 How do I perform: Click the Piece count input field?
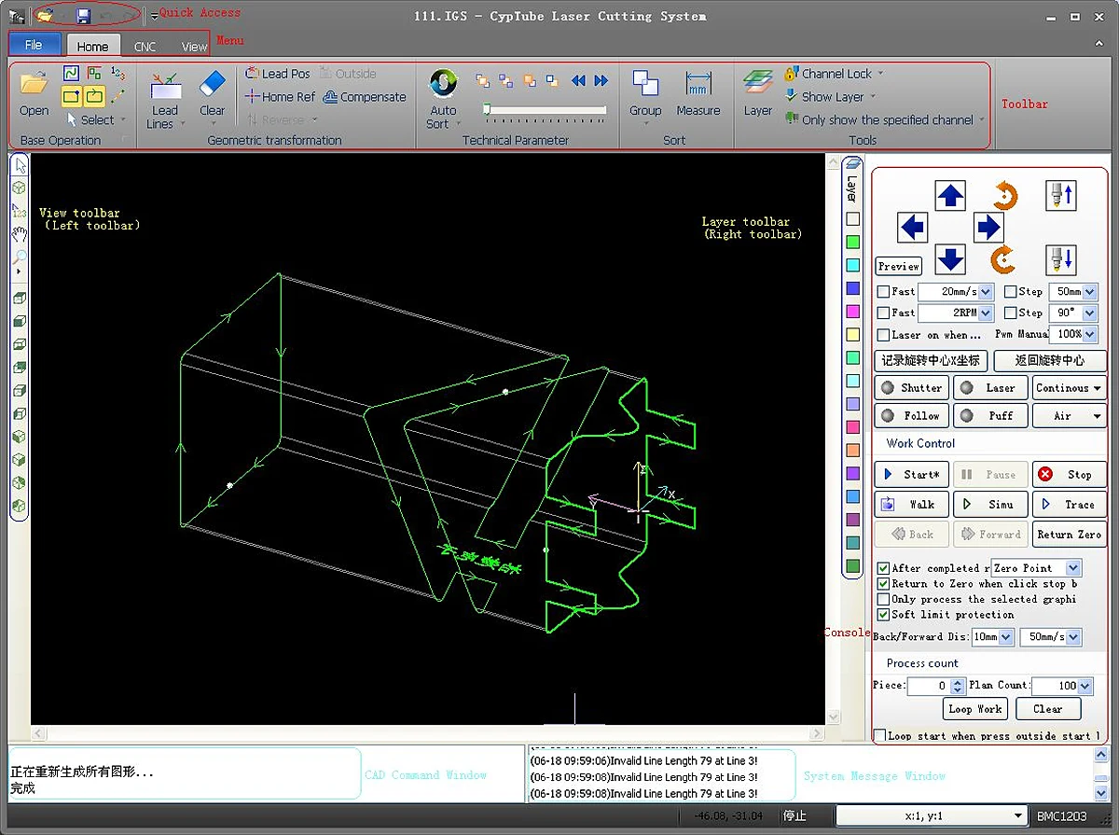(x=928, y=686)
